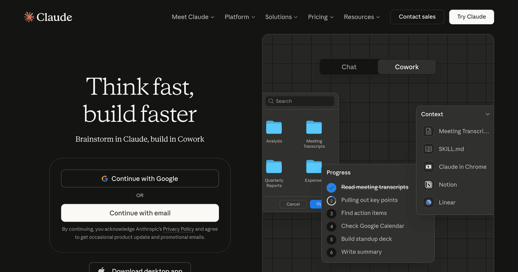This screenshot has height=272, width=518.
Task: Click the step 5 number badge
Action: click(x=332, y=239)
